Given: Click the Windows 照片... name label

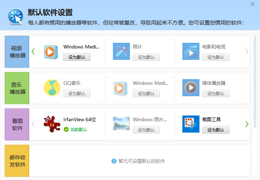Looking at the screenshot, I should click(x=150, y=119).
